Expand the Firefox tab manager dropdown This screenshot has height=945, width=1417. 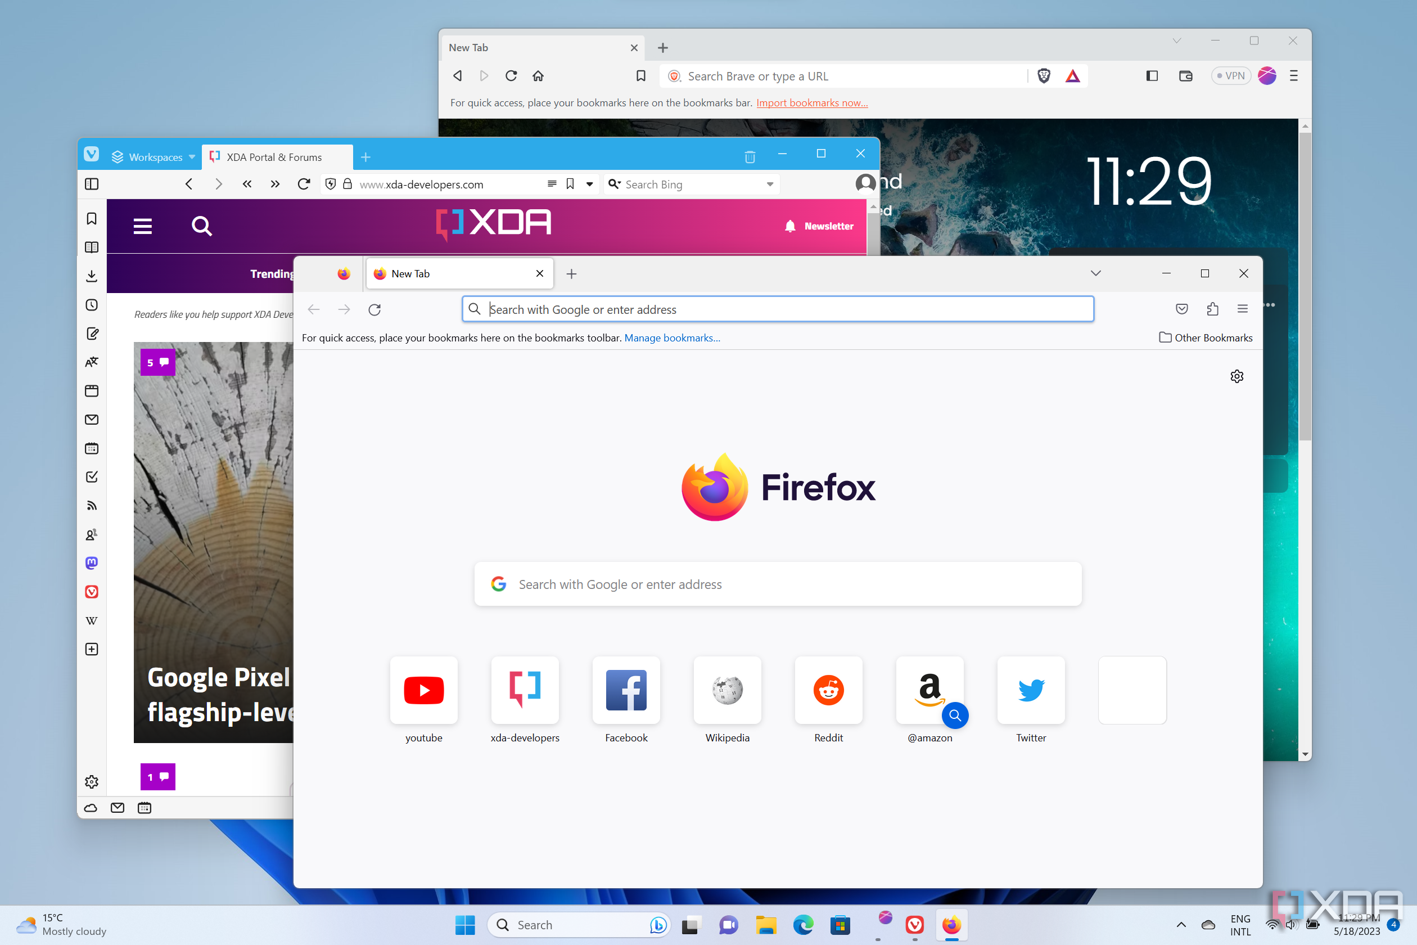[1093, 274]
